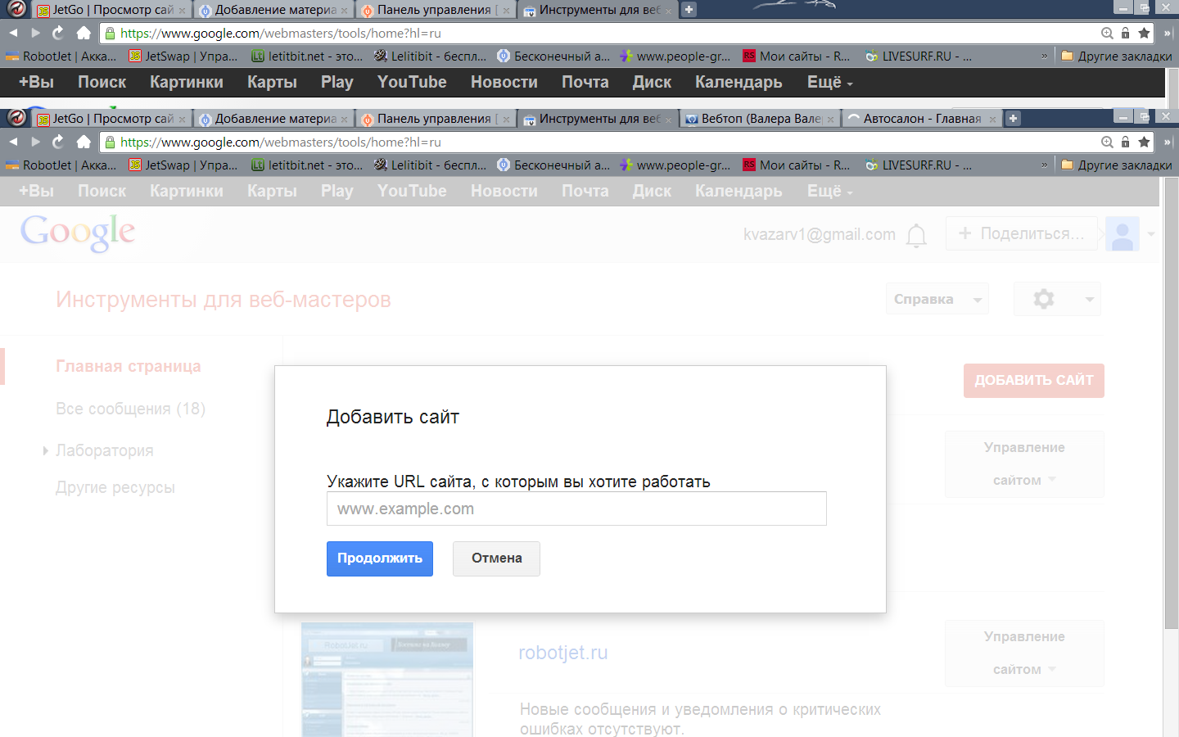This screenshot has height=737, width=1179.
Task: Click the kvazarv1@gmail.com account email
Action: tap(820, 235)
